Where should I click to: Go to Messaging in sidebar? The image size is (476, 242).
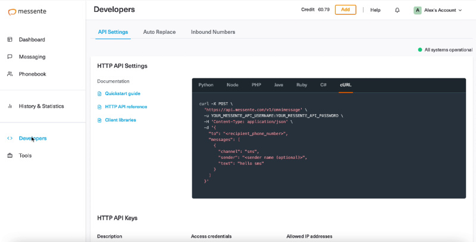pyautogui.click(x=32, y=56)
